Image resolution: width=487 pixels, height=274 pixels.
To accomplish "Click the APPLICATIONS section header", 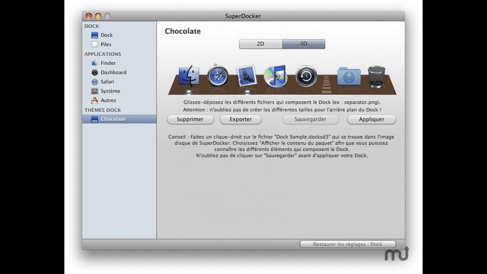I will [102, 54].
